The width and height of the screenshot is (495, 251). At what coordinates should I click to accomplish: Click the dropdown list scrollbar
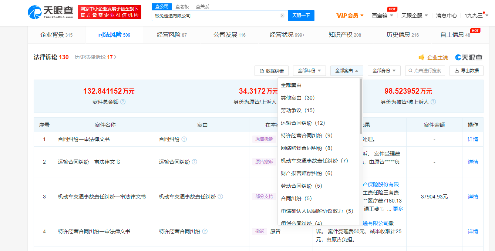coord(361,107)
